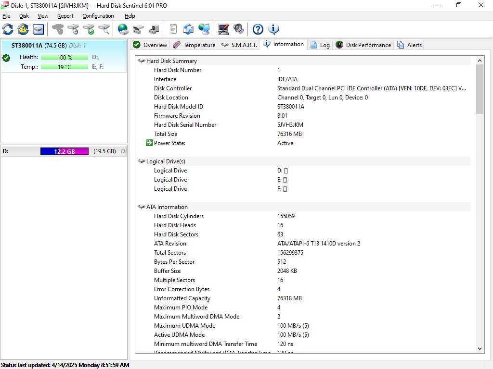Click the ATA Revision value text
This screenshot has height=369, width=493.
tap(319, 244)
